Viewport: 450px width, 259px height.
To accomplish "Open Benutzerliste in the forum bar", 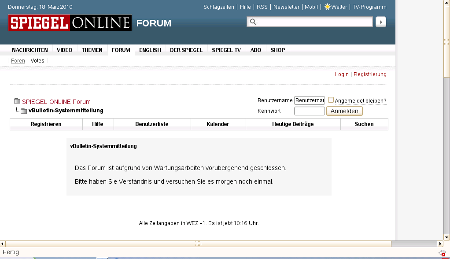I will tap(151, 124).
